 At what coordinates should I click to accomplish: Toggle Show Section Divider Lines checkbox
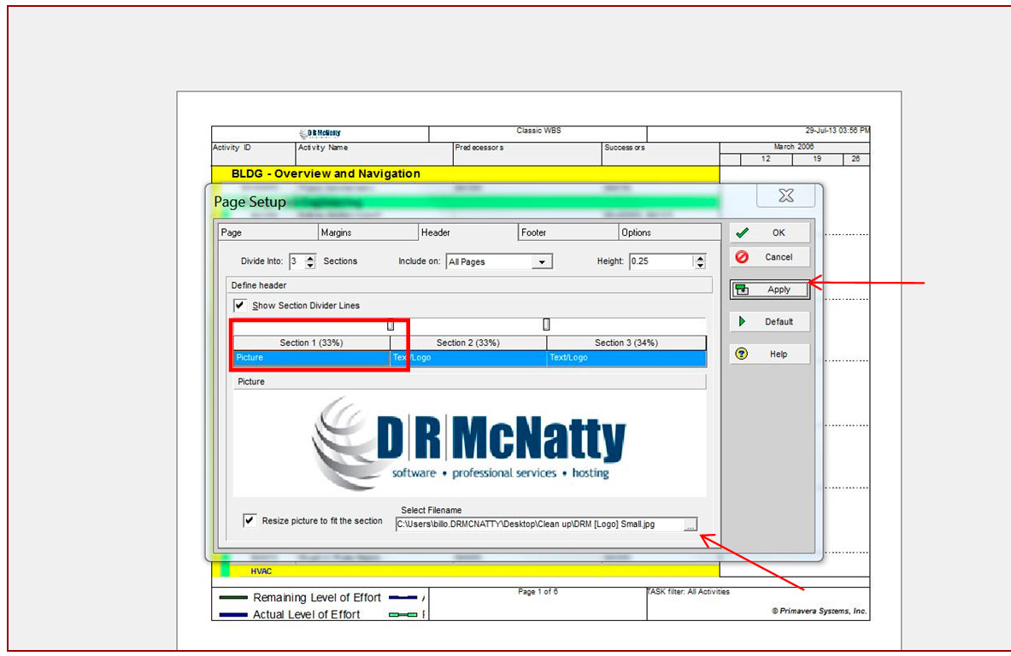pyautogui.click(x=240, y=305)
